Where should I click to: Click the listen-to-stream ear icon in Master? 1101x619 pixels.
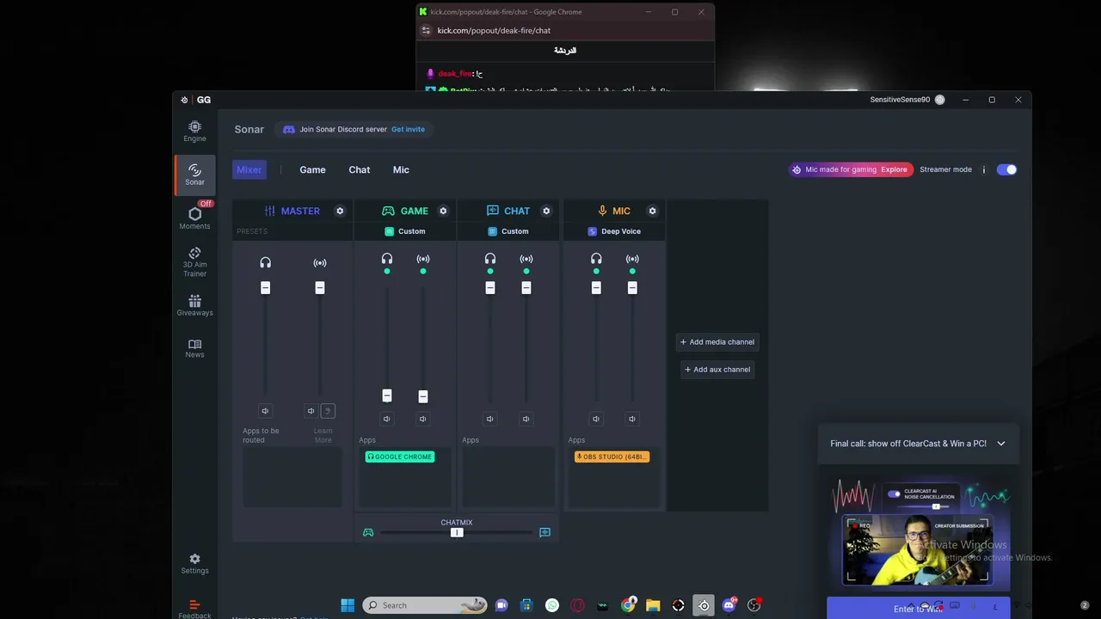(328, 411)
